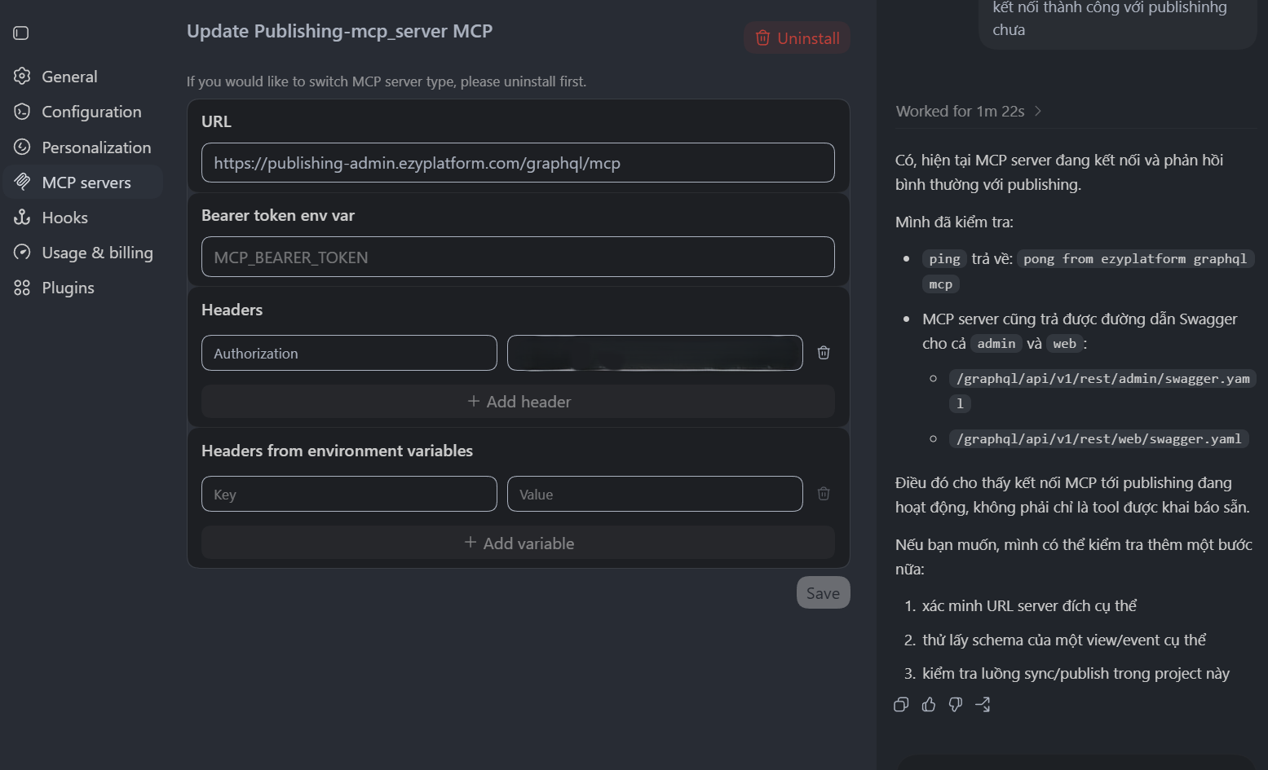The image size is (1268, 770).
Task: Click the MCP servers icon
Action: [x=22, y=183]
